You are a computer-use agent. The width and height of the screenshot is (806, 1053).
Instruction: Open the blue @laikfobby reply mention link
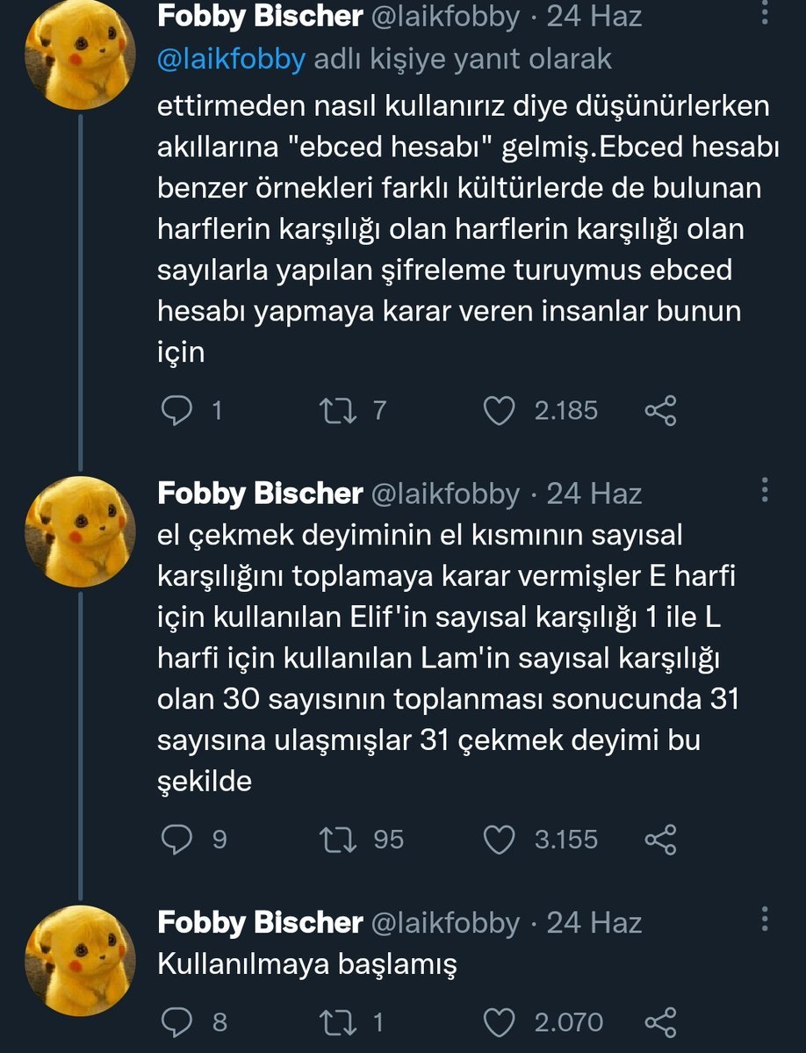[232, 60]
